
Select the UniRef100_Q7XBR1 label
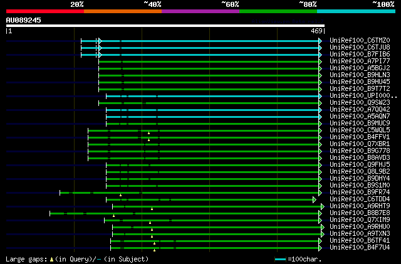pos(360,144)
